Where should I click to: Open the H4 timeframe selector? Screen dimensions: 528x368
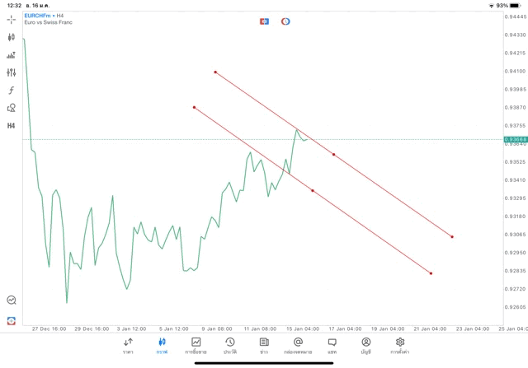pos(12,126)
